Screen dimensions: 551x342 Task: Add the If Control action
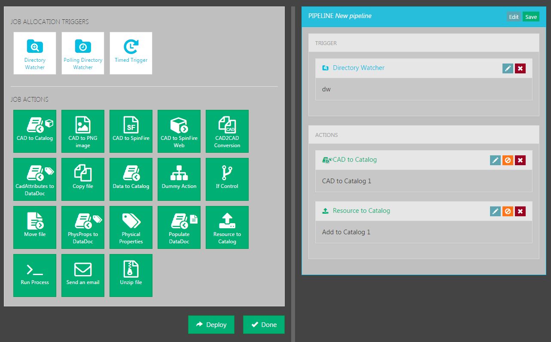pyautogui.click(x=227, y=179)
